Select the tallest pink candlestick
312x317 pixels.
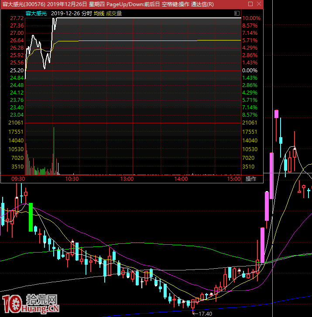(x=271, y=175)
